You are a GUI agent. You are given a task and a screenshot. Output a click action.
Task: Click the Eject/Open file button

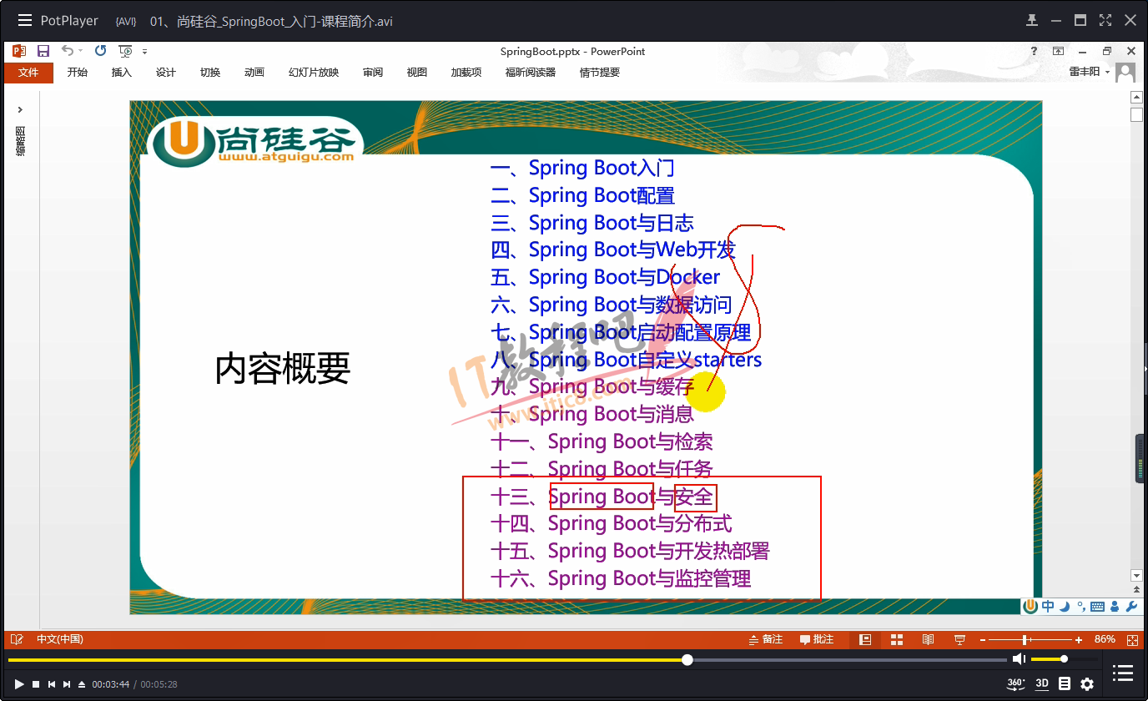82,684
